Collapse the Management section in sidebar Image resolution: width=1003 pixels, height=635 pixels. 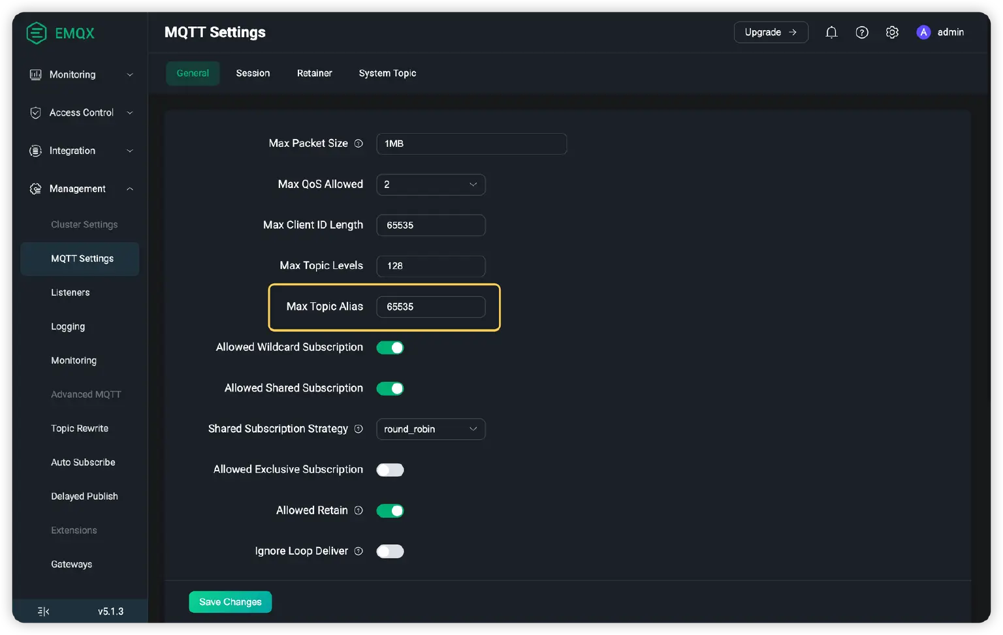pos(129,189)
